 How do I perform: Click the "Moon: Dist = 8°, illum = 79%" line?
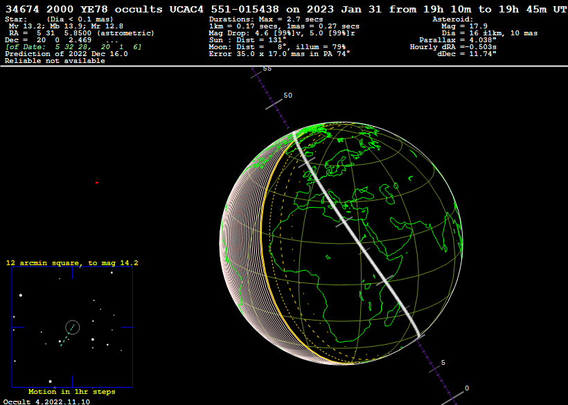[278, 46]
